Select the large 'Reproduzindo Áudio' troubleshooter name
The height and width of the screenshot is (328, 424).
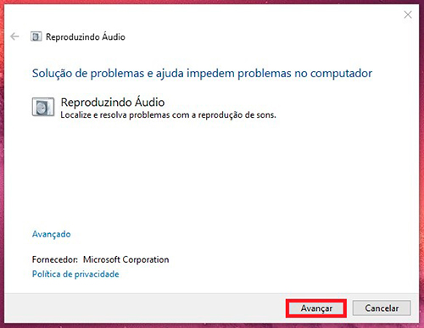(x=113, y=103)
